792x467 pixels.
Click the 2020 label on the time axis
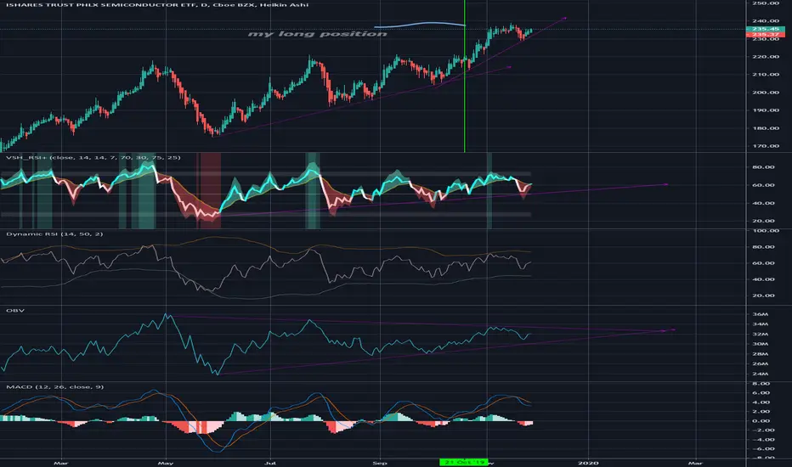[588, 463]
